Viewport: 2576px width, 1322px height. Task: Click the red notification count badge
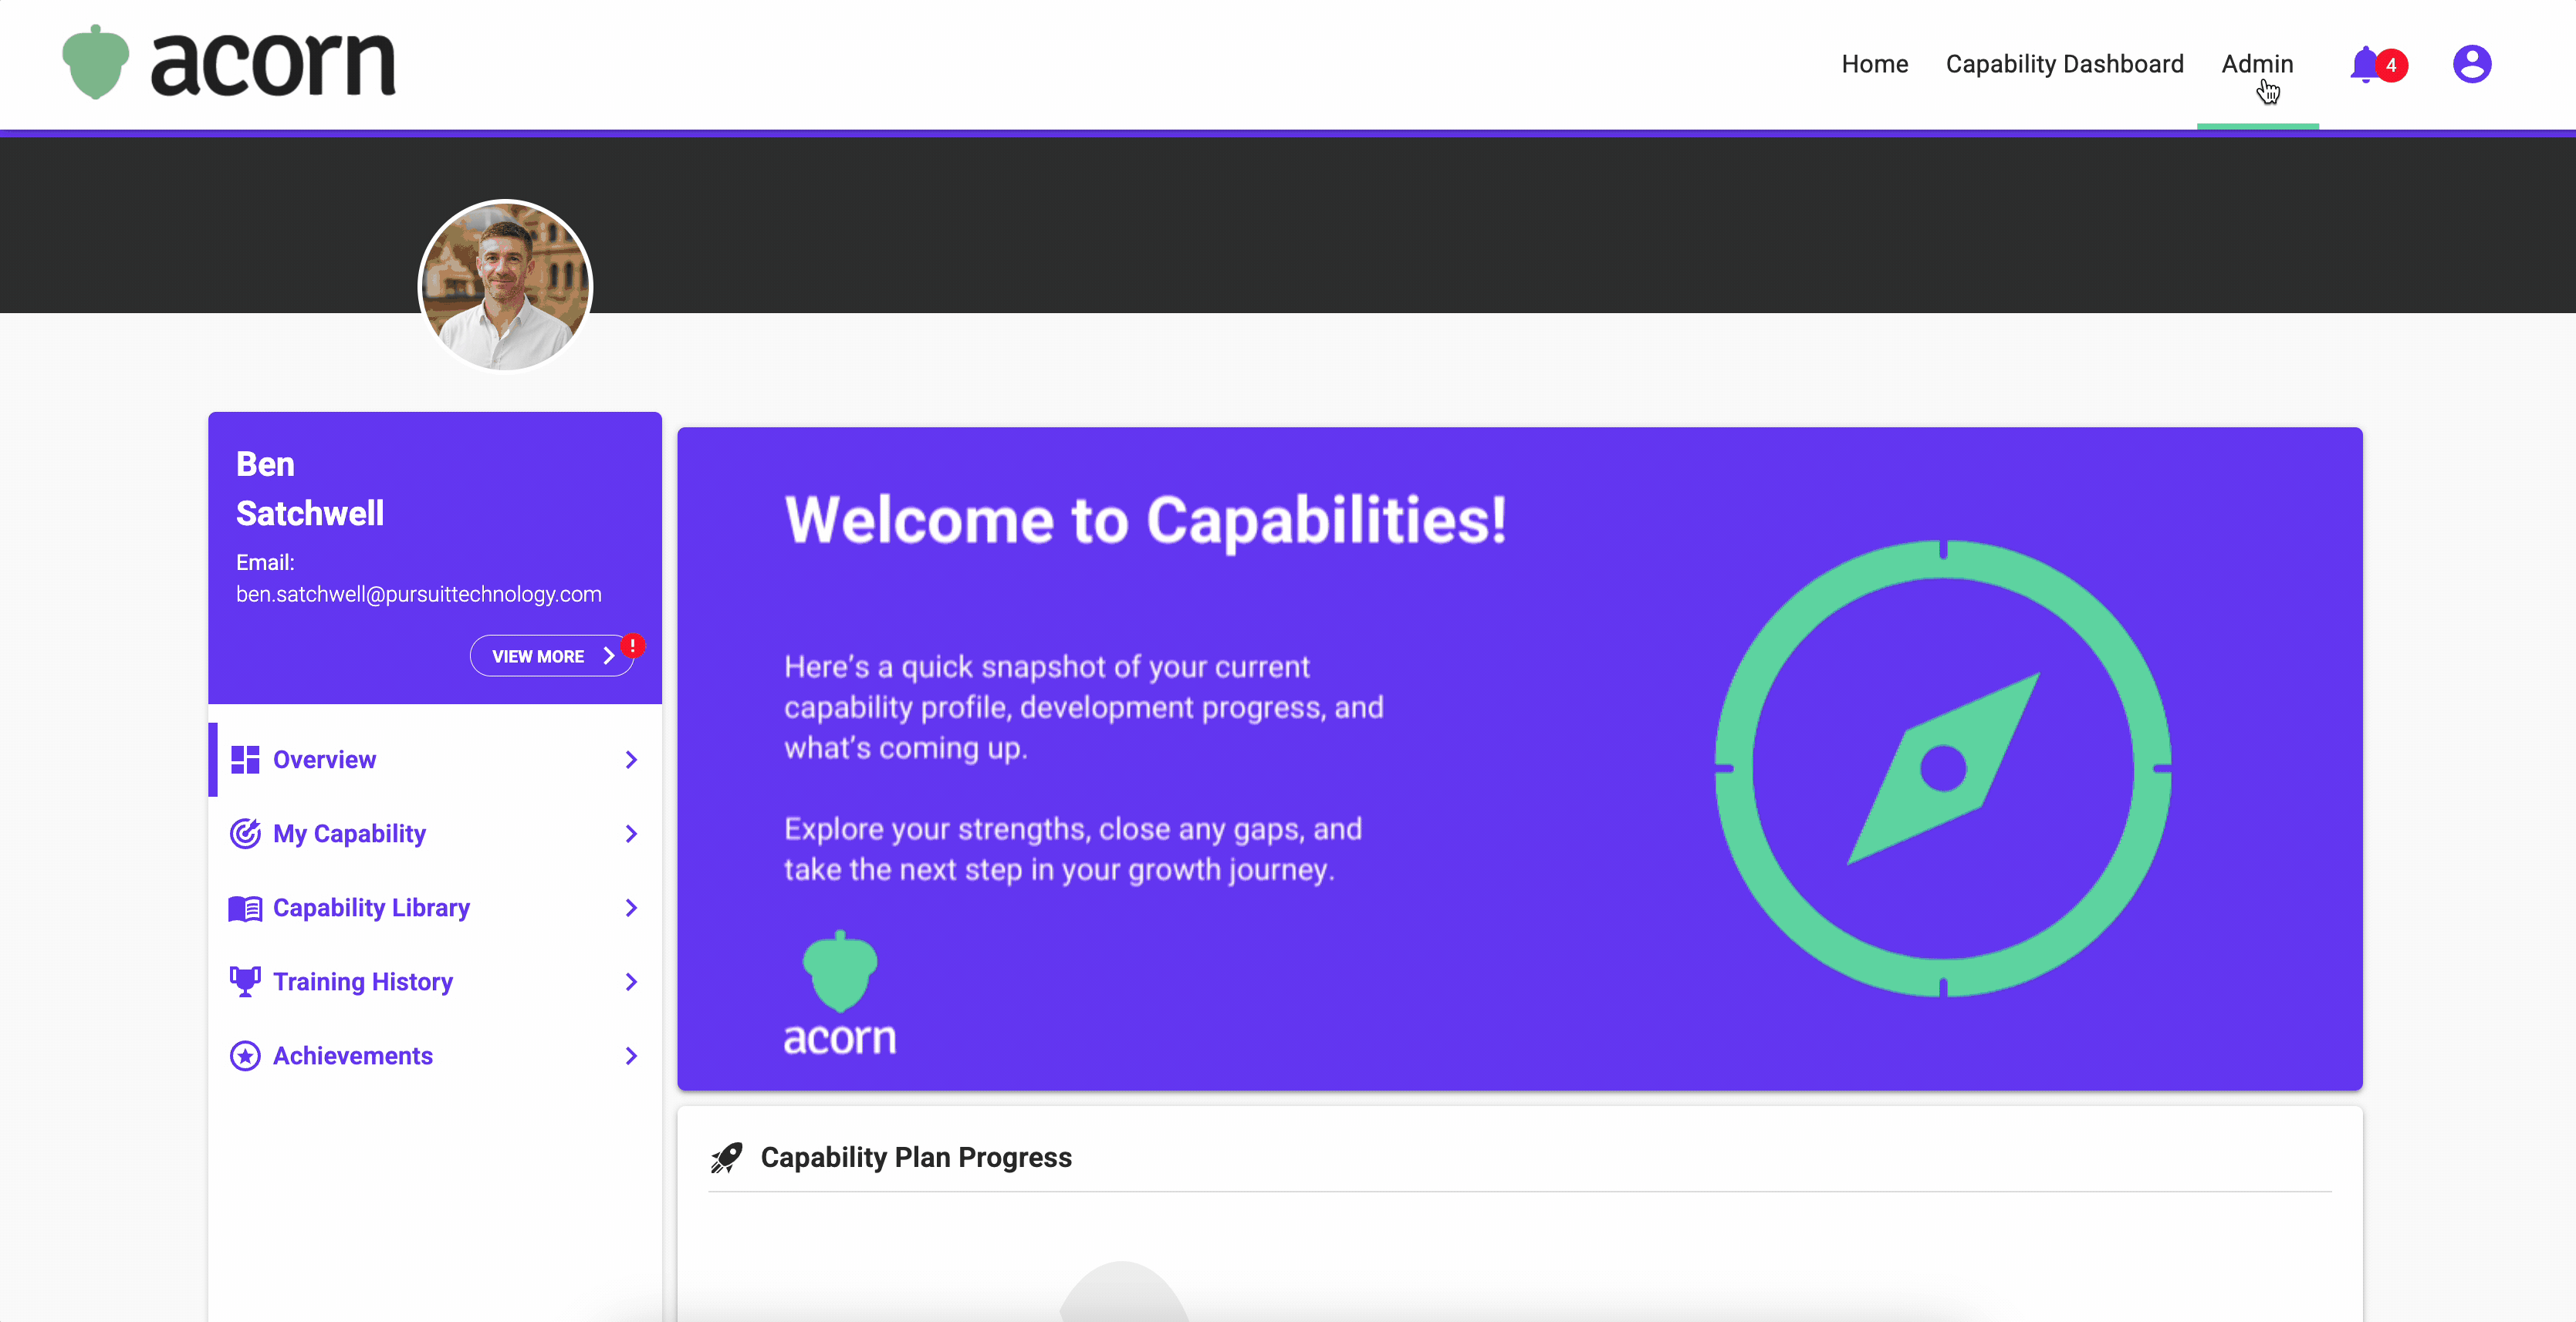tap(2391, 65)
